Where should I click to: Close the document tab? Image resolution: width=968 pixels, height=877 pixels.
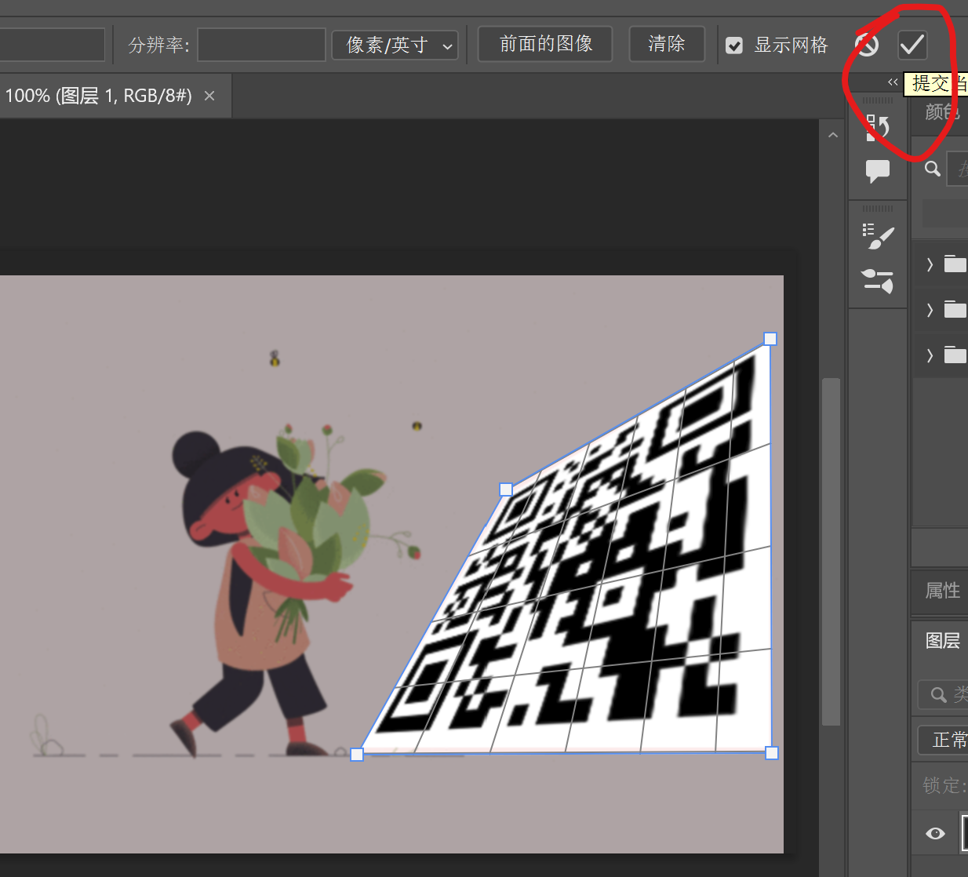(209, 96)
